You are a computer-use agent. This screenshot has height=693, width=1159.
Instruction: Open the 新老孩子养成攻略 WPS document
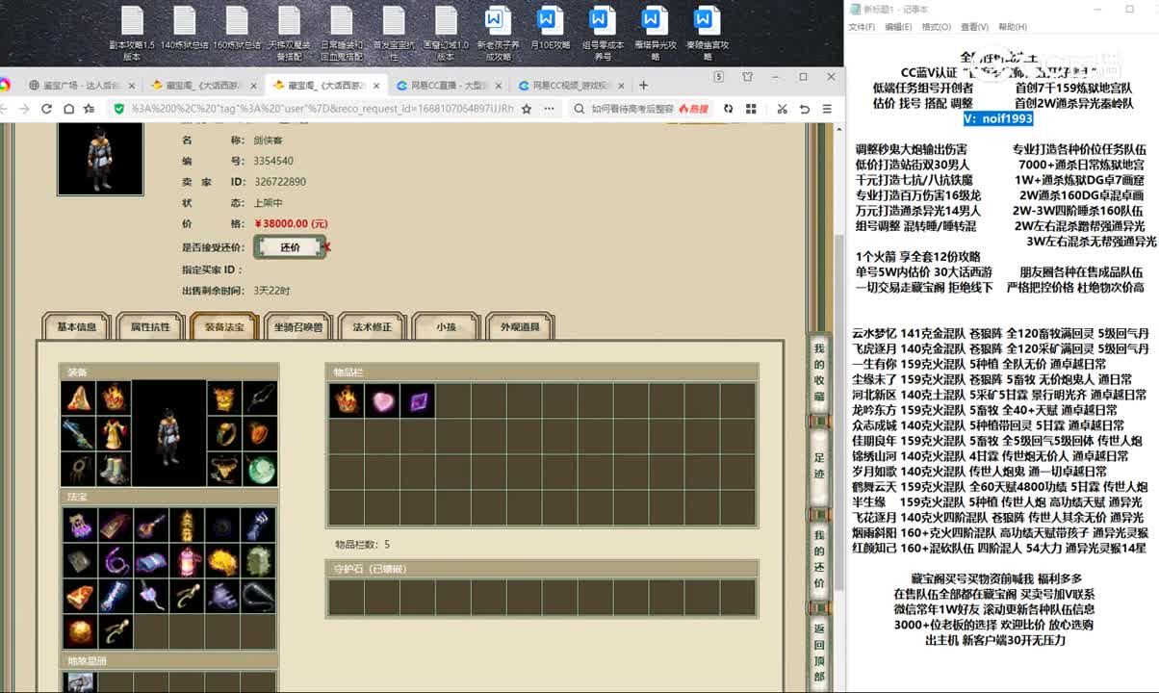(x=498, y=34)
